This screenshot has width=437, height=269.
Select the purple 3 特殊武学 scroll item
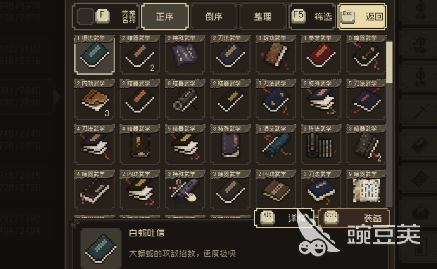[x=185, y=191]
